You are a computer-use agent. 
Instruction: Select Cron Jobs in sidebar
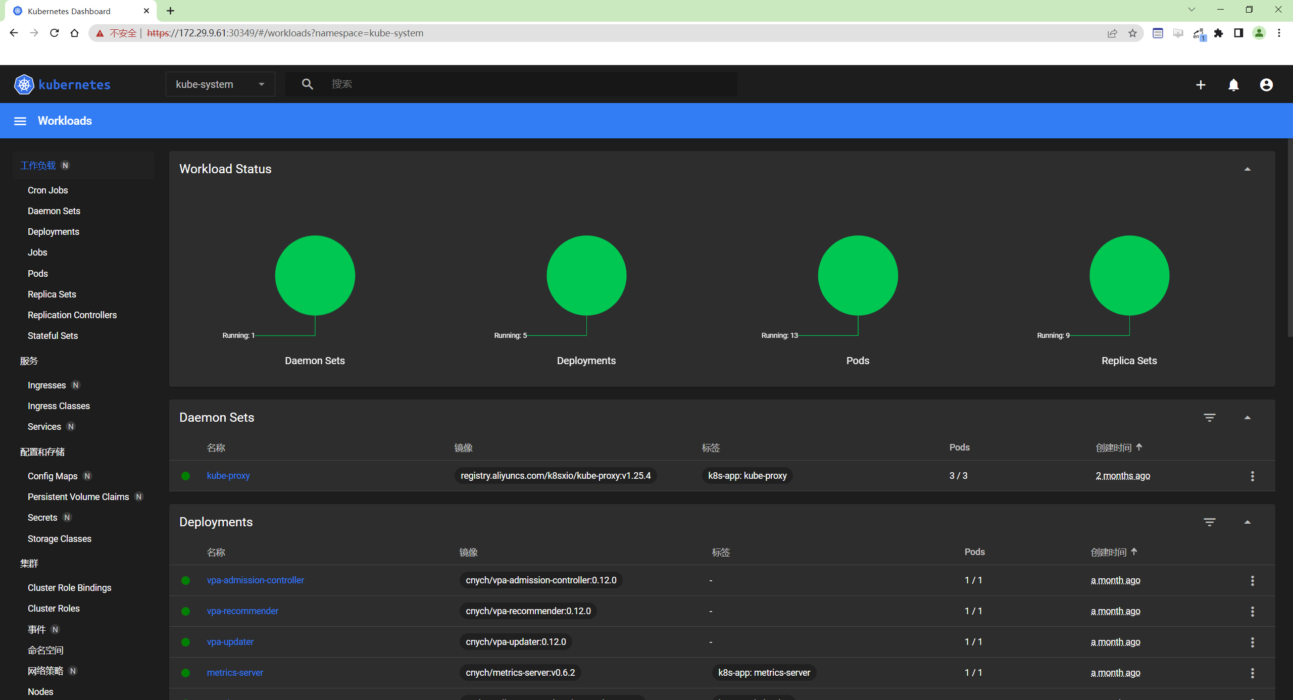click(47, 190)
